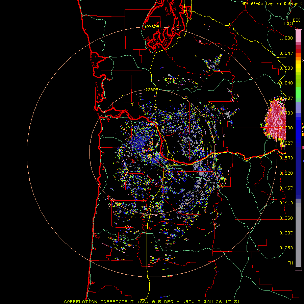Click the 100 NMI range ring label
The image size is (304, 304).
152,27
